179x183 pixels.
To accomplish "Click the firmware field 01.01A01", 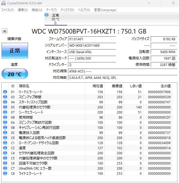I will pos(92,39).
